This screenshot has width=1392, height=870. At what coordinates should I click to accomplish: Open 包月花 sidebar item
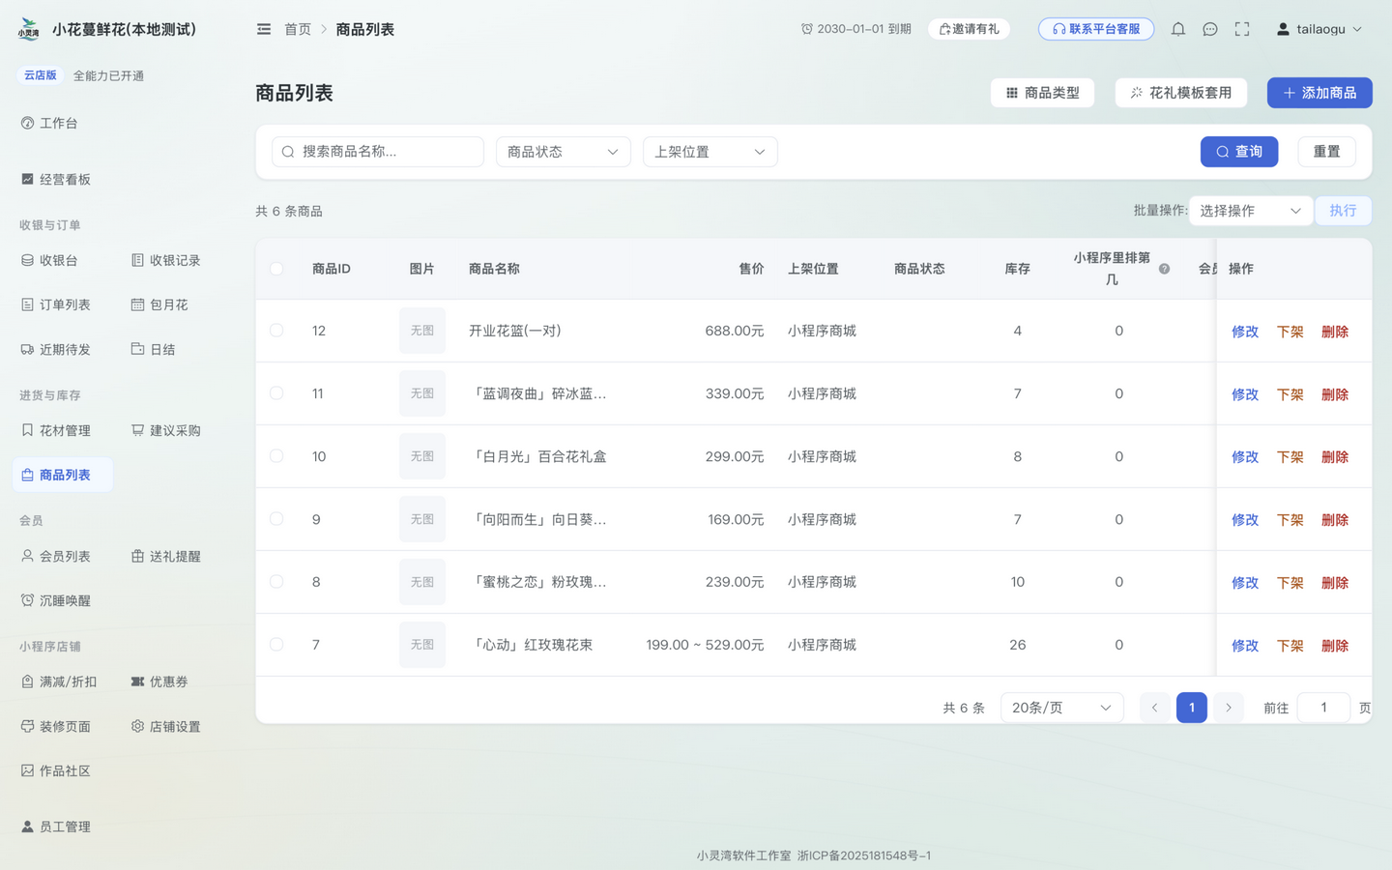(x=159, y=304)
